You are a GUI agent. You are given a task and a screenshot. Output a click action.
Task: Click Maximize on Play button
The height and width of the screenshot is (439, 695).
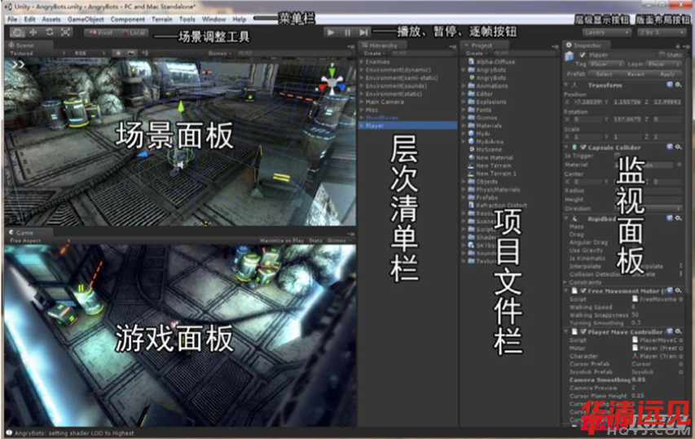282,240
